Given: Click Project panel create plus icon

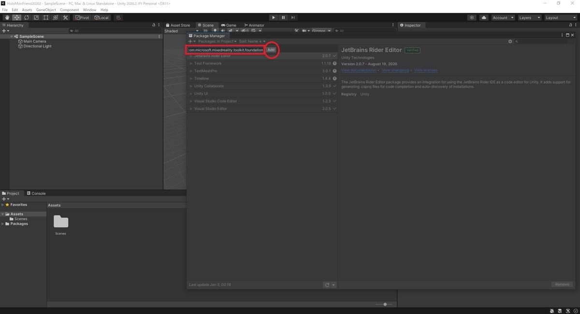Looking at the screenshot, I should click(5, 199).
